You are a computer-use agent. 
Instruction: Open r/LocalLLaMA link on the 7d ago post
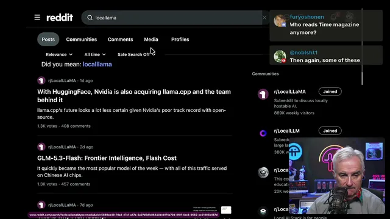coord(62,205)
